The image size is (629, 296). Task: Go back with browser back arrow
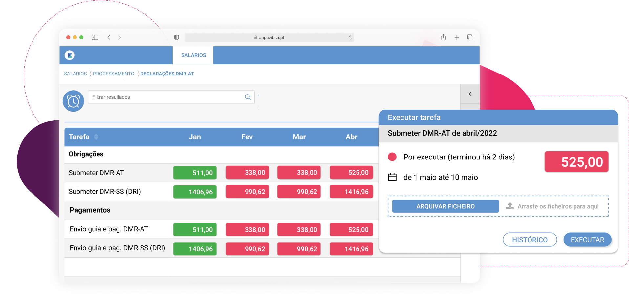tap(109, 37)
